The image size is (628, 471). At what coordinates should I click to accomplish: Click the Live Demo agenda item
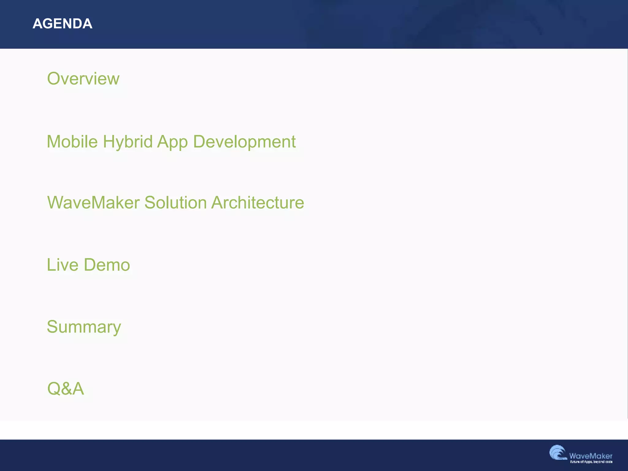point(88,265)
